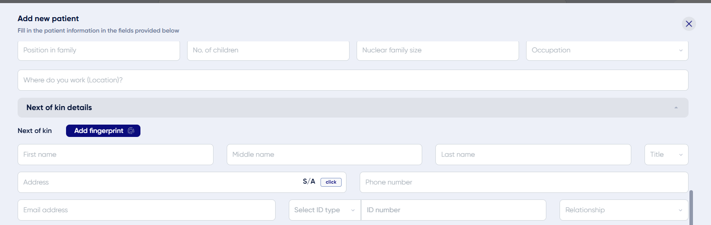This screenshot has width=711, height=225.
Task: Click the First name field
Action: [x=115, y=155]
